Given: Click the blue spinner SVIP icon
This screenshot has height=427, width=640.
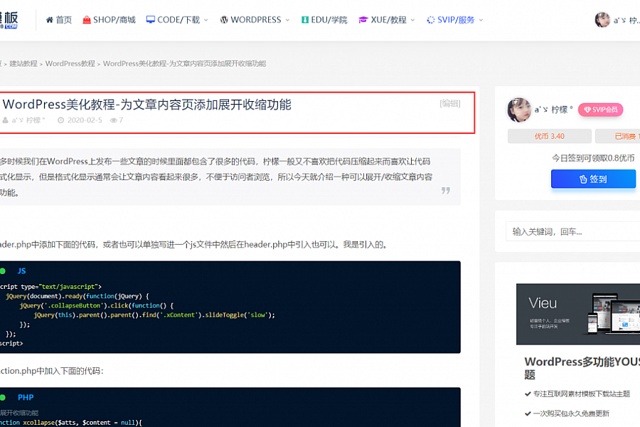Looking at the screenshot, I should (x=431, y=20).
